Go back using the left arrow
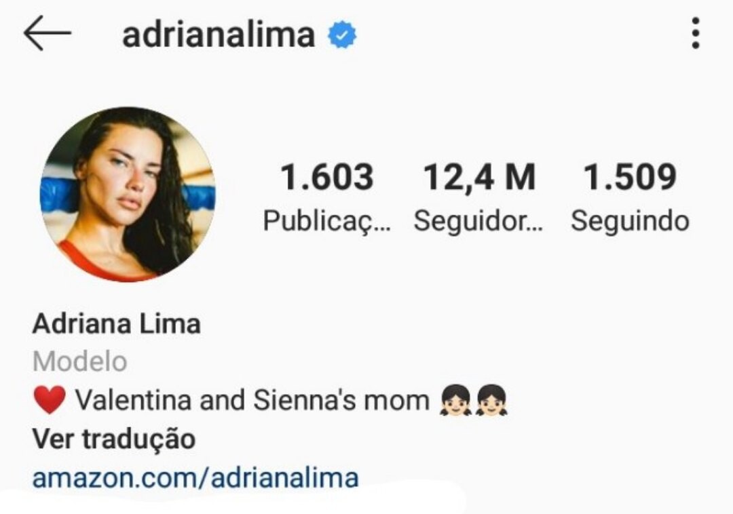The height and width of the screenshot is (514, 733). pyautogui.click(x=48, y=33)
